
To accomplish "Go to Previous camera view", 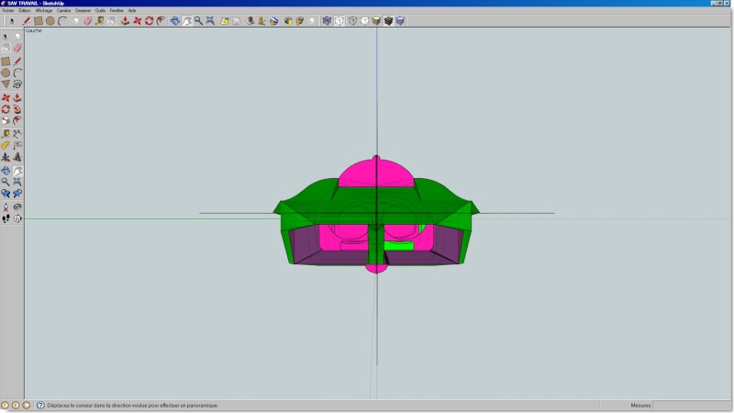I will coord(6,194).
